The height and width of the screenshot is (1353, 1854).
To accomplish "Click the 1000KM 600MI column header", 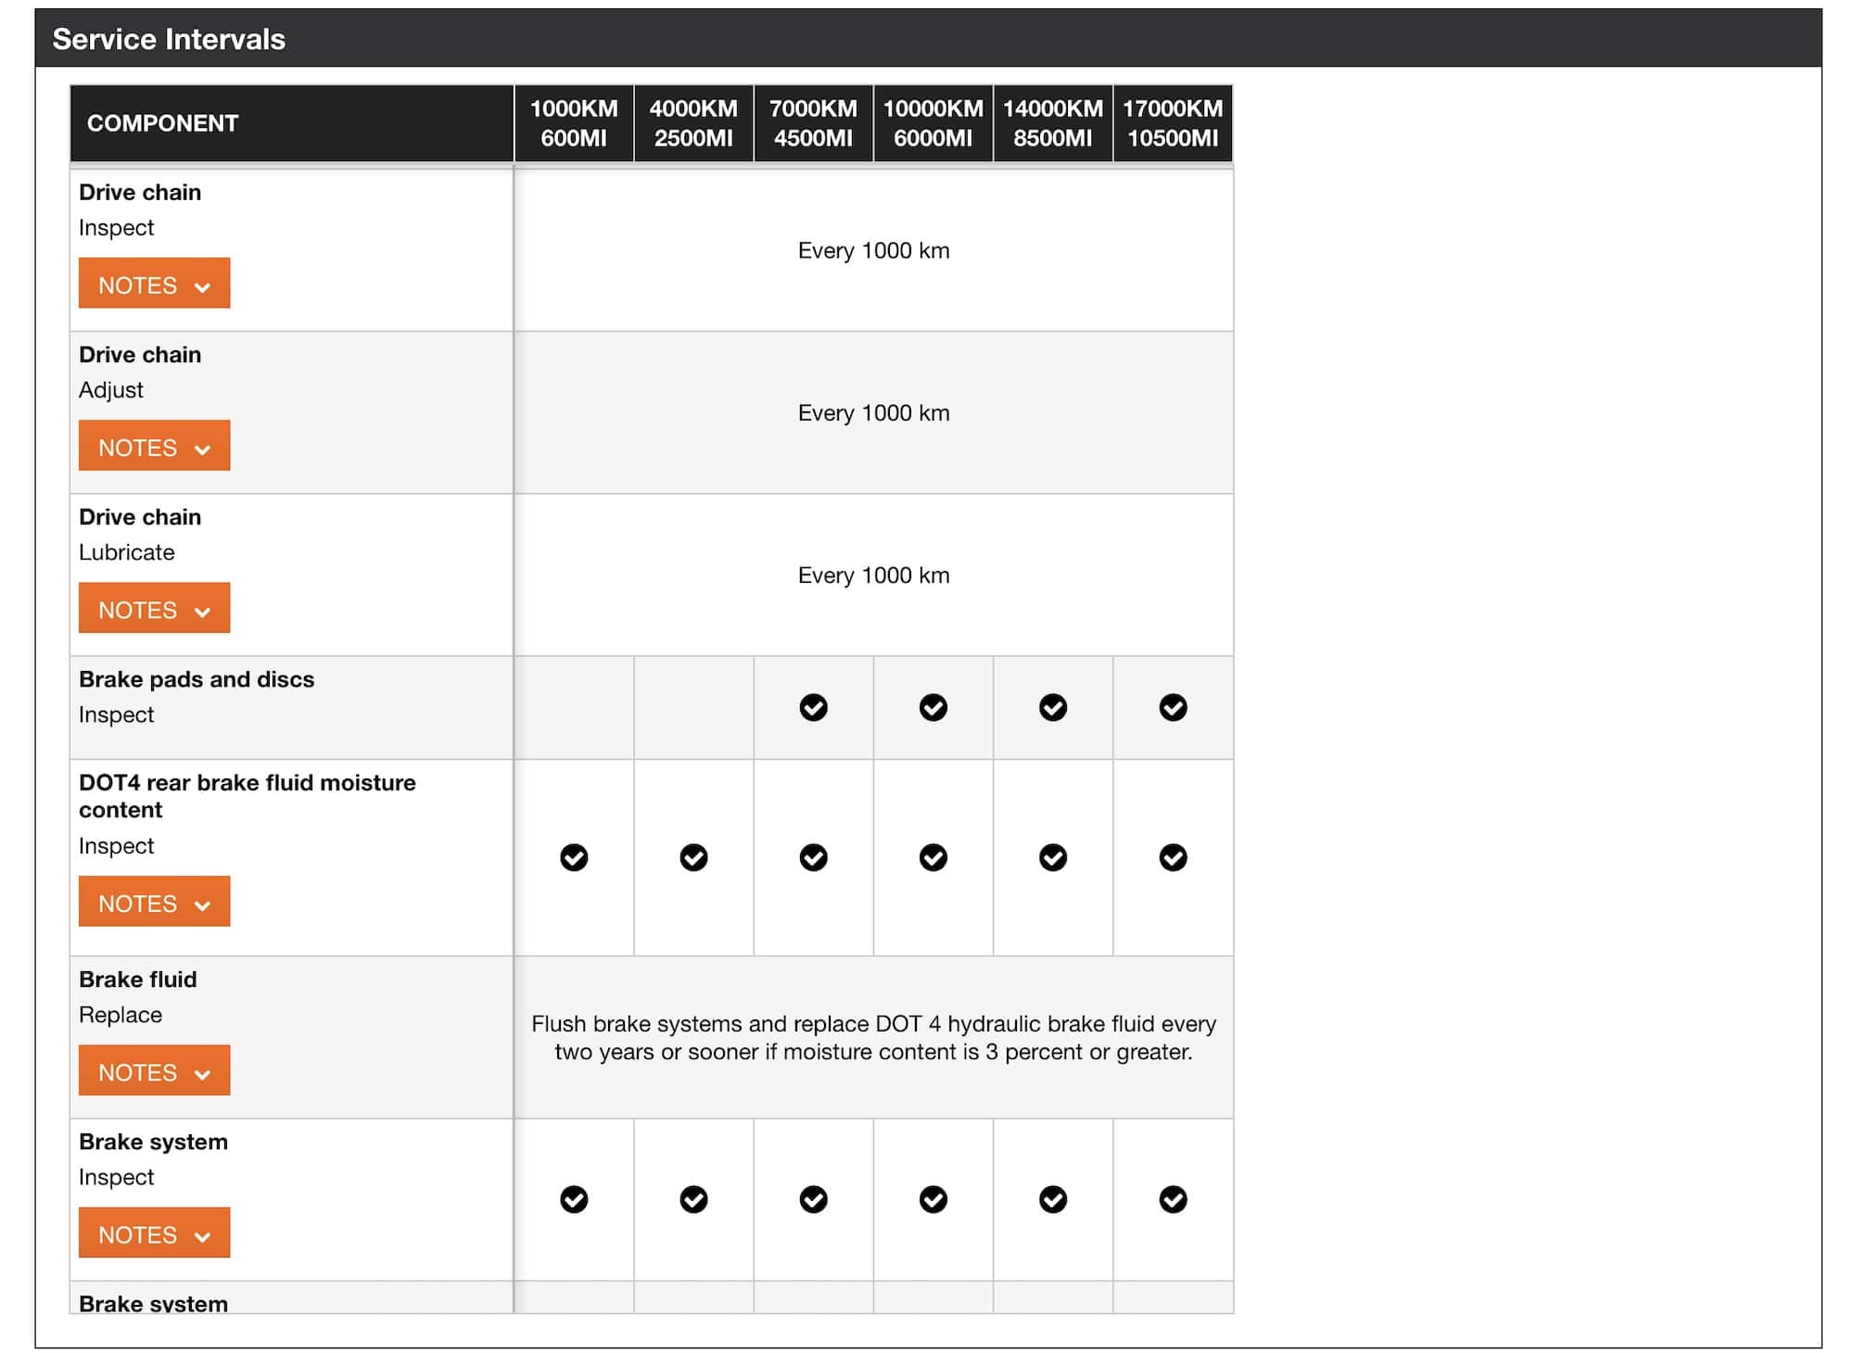I will click(574, 123).
